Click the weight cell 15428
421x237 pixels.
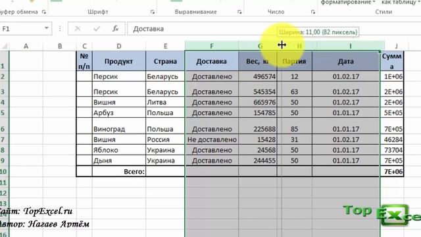pyautogui.click(x=258, y=140)
